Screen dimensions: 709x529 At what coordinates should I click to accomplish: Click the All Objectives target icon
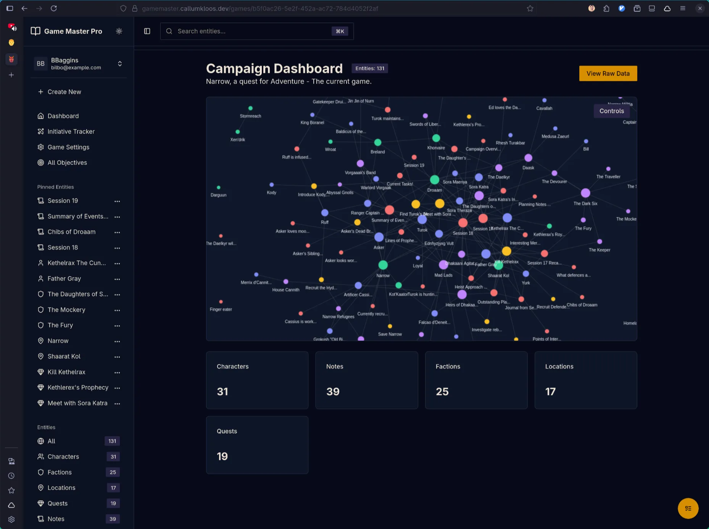click(41, 163)
